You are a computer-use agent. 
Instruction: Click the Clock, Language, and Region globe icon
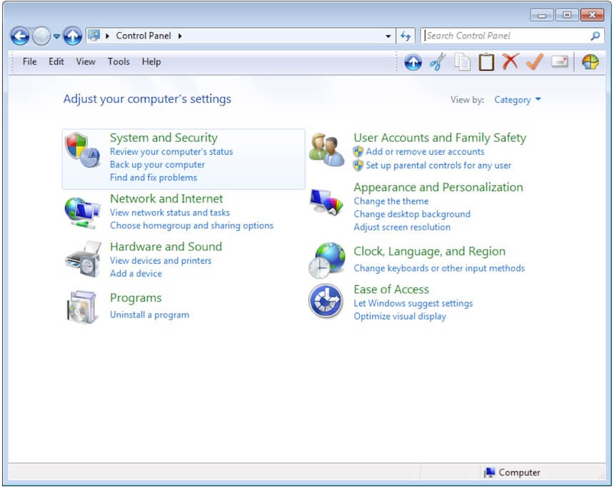click(x=327, y=260)
